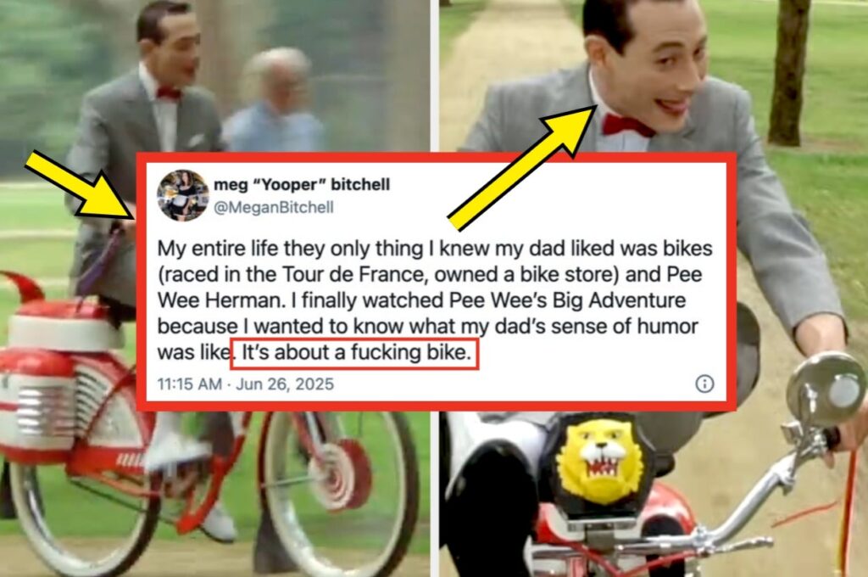Click the red bow tie in left photo

169,93
